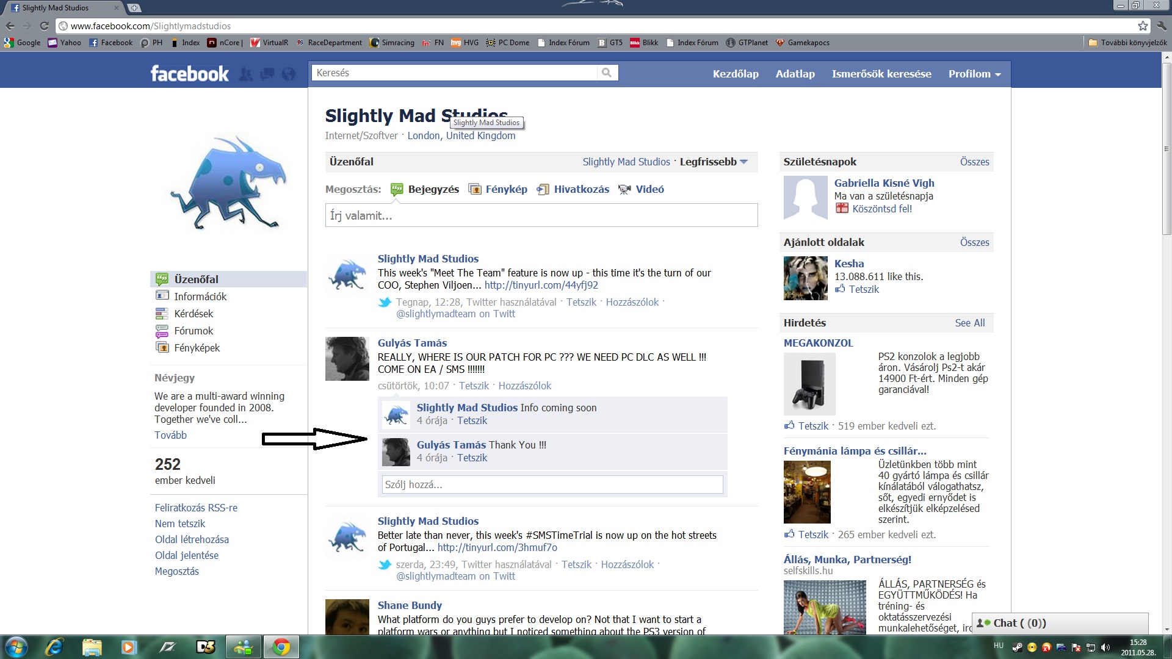Click the Írj valamit status field
The image size is (1172, 659).
pos(541,215)
